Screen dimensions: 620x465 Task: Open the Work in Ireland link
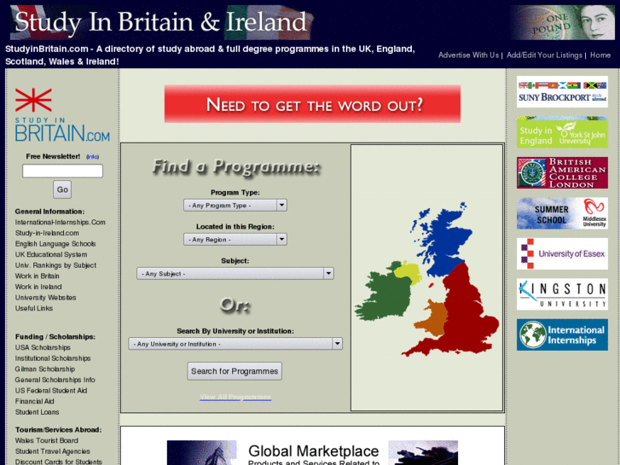(x=38, y=287)
